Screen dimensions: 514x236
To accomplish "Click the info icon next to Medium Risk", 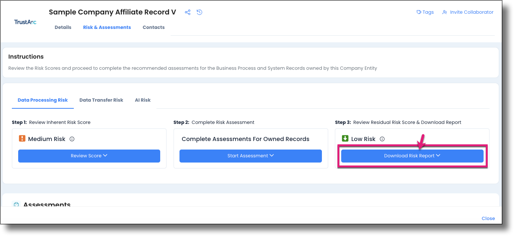I will tap(72, 139).
